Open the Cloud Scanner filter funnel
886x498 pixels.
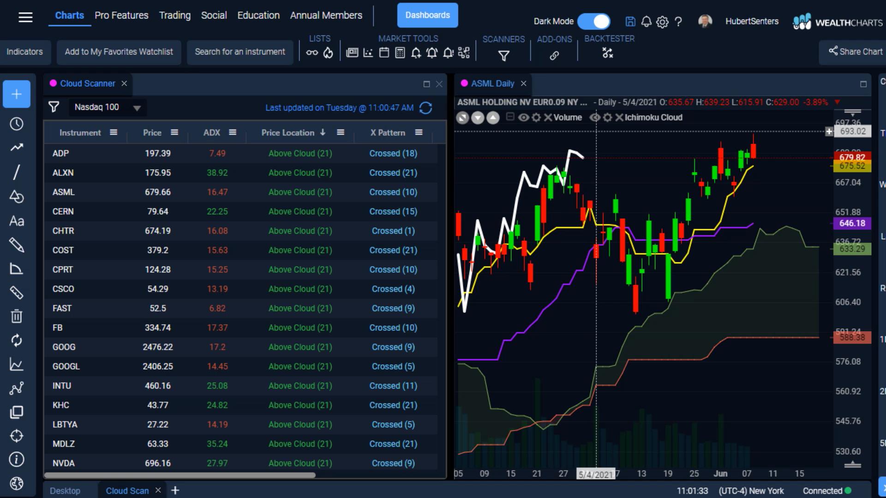click(x=54, y=107)
